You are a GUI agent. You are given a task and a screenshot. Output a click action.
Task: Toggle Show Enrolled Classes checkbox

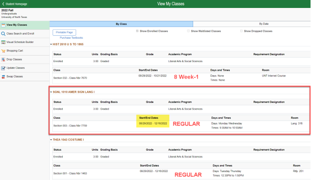[137, 31]
